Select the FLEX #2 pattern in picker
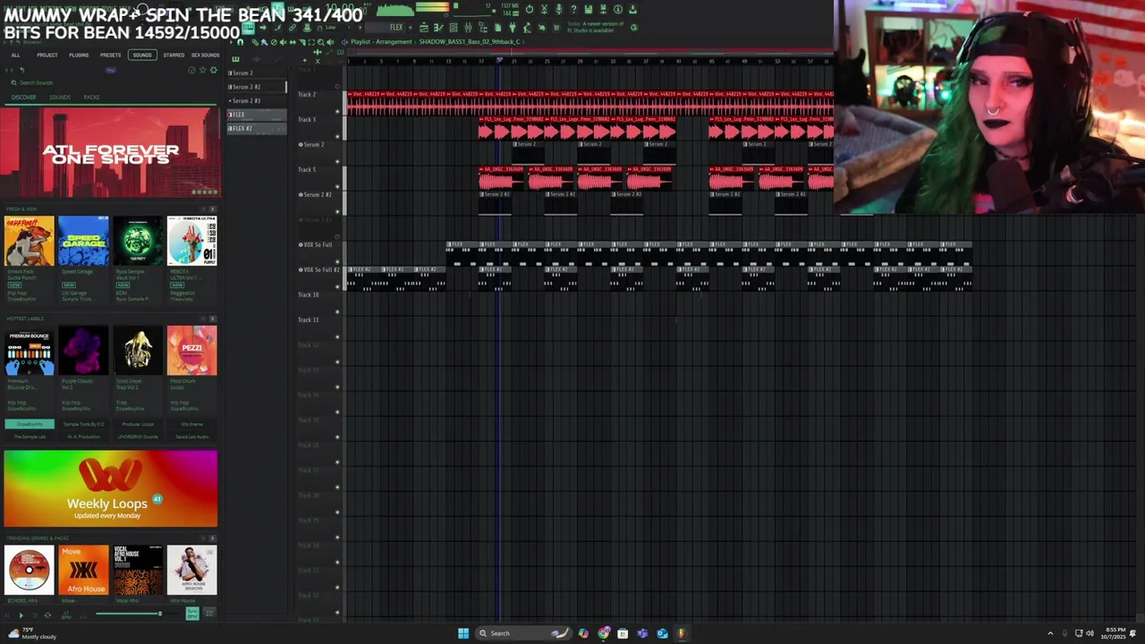 tap(255, 128)
